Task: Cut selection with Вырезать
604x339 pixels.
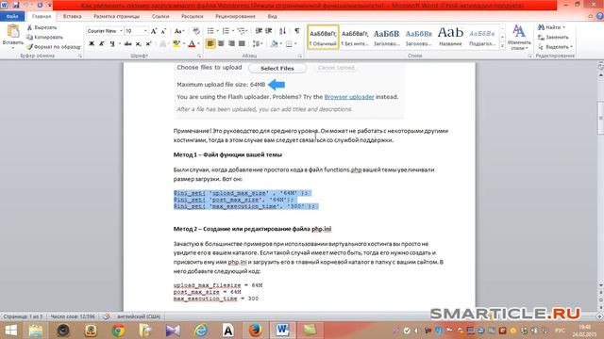Action: tap(42, 27)
